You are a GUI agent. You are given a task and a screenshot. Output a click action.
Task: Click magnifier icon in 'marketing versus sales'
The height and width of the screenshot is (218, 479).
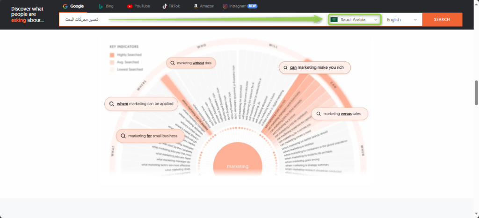(x=319, y=114)
